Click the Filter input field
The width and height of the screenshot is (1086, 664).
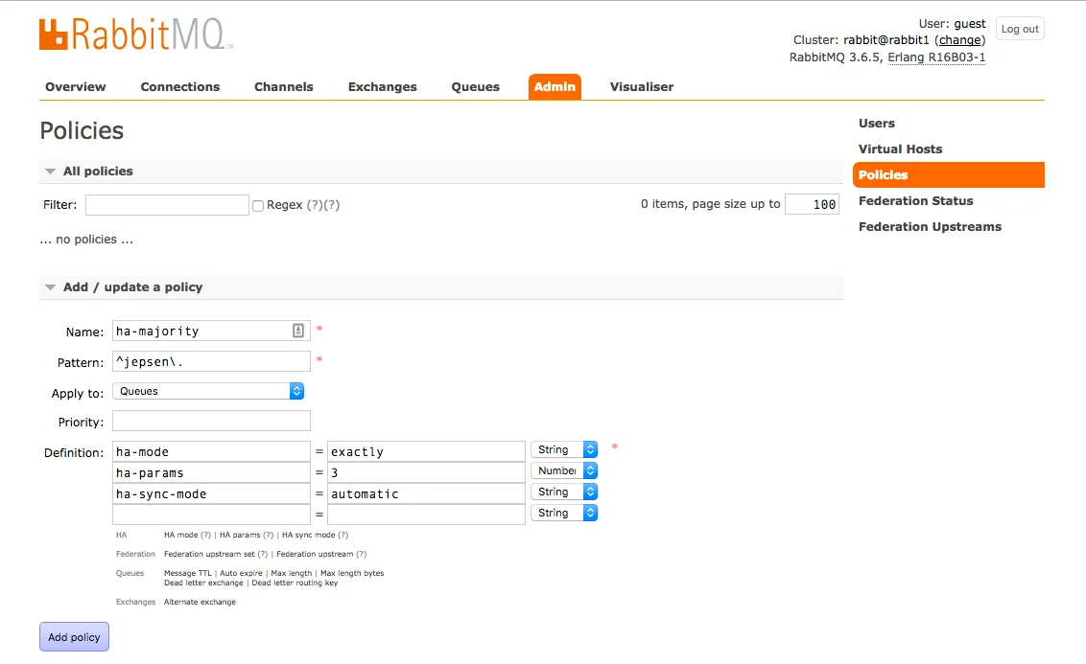(x=167, y=205)
